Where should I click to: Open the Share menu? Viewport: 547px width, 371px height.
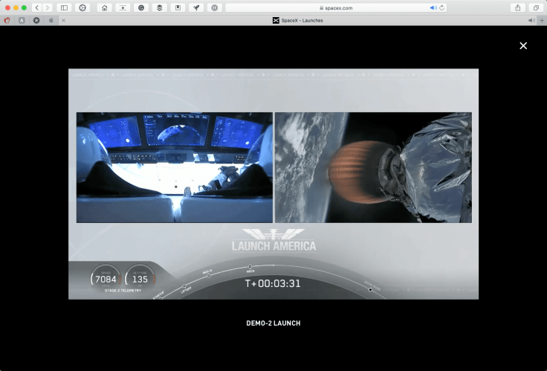(518, 7)
